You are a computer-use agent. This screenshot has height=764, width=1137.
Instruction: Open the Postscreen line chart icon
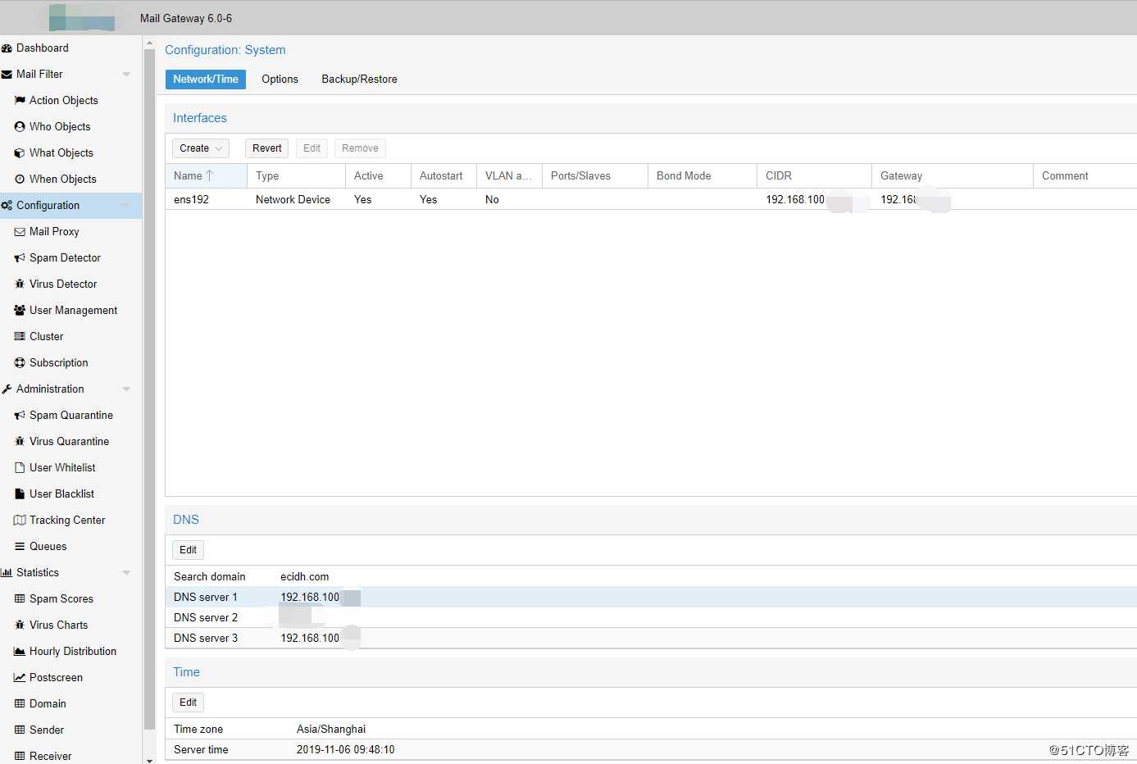[x=20, y=678]
